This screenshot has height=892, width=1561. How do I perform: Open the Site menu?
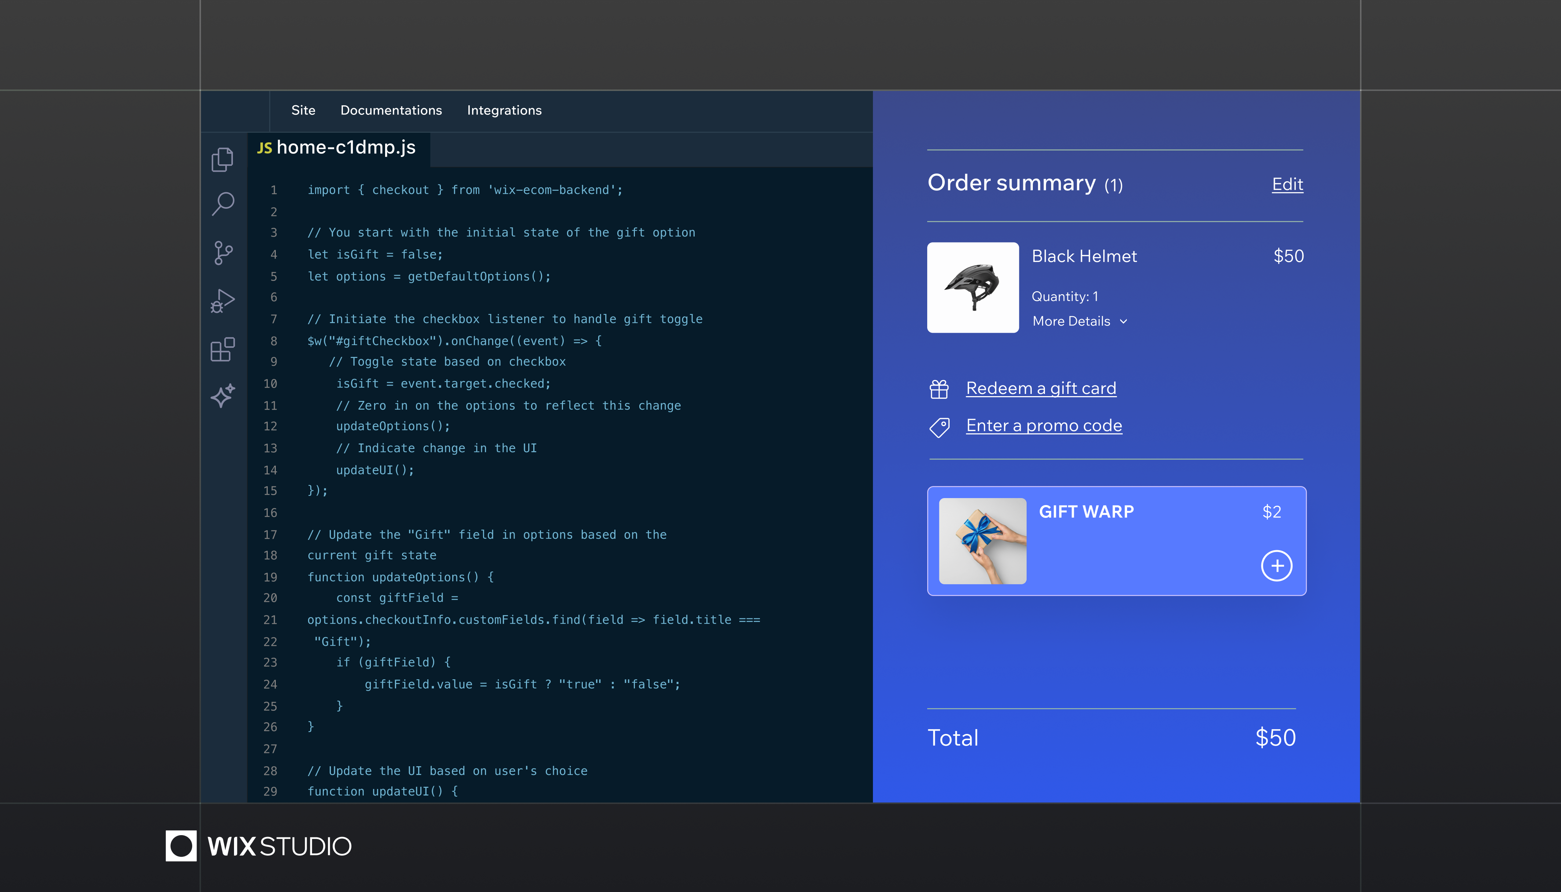(303, 110)
